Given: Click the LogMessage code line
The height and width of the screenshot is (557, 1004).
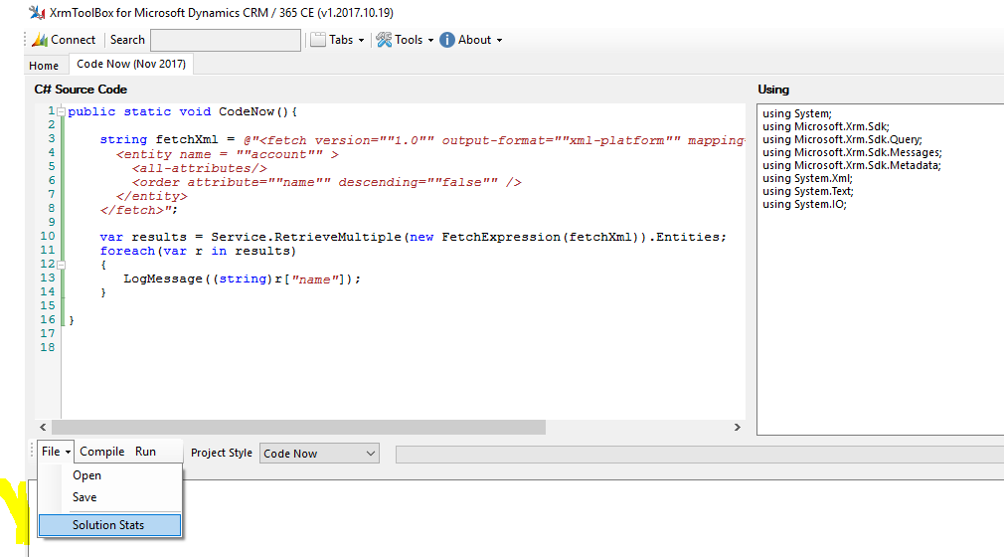Looking at the screenshot, I should (x=242, y=278).
